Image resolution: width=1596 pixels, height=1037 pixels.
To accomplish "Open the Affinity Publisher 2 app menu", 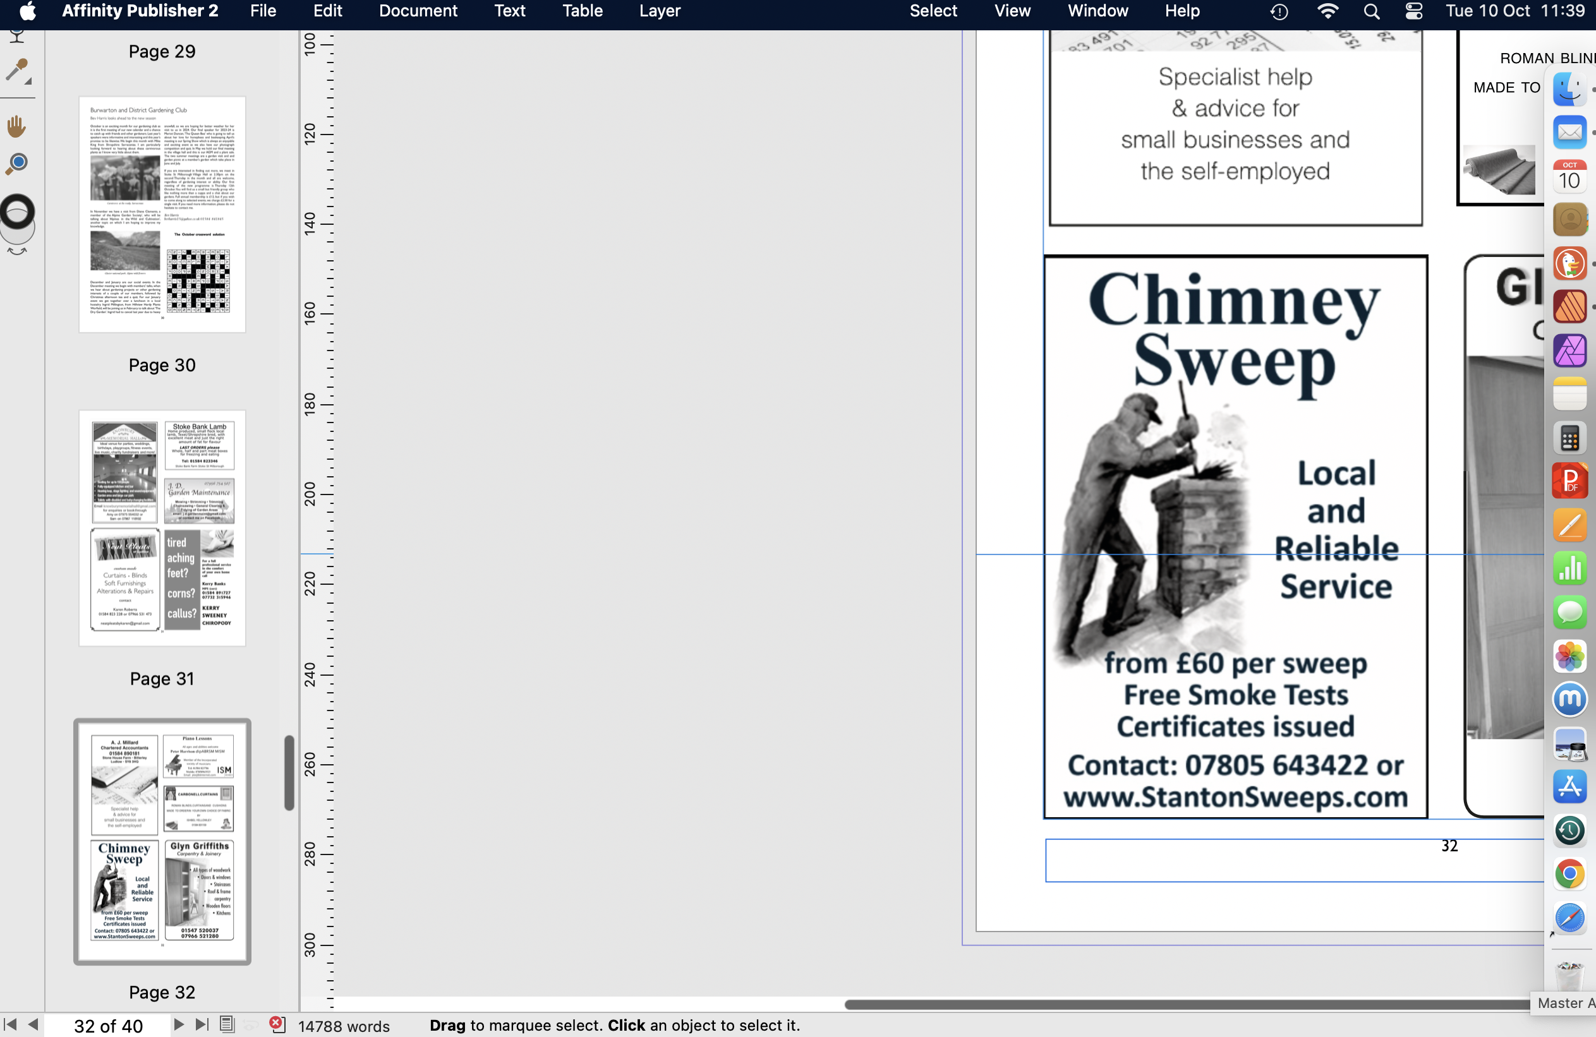I will [x=140, y=11].
